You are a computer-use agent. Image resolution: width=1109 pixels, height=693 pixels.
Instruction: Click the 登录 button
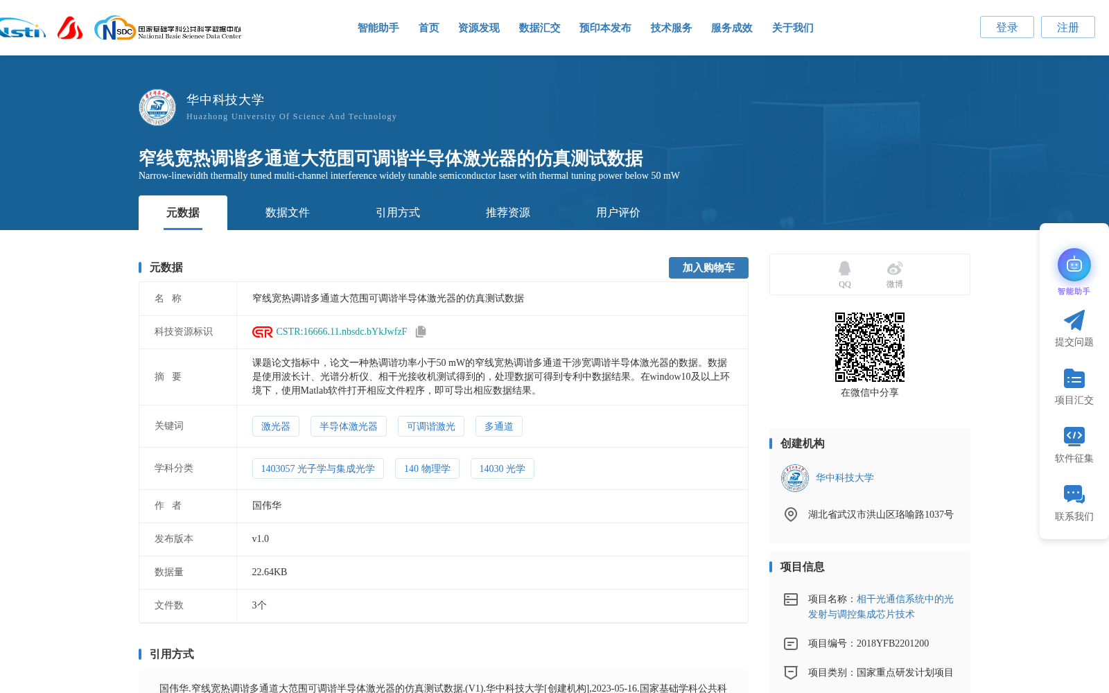point(1007,27)
